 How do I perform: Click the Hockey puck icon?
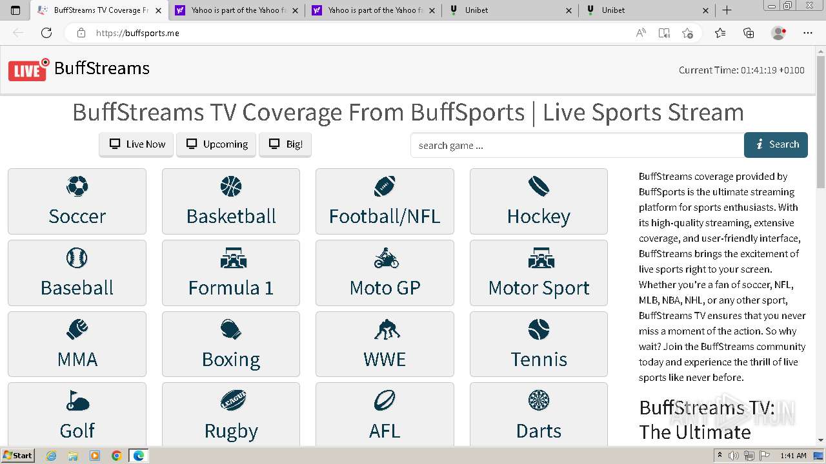click(x=538, y=187)
